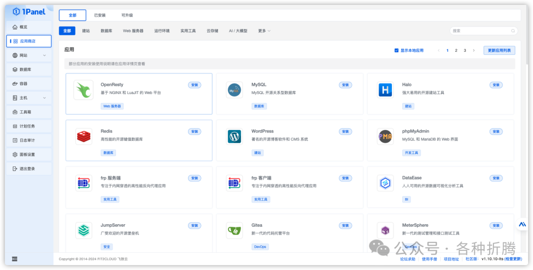This screenshot has width=533, height=270.
Task: Click the frp 客户端 app icon
Action: (x=234, y=183)
